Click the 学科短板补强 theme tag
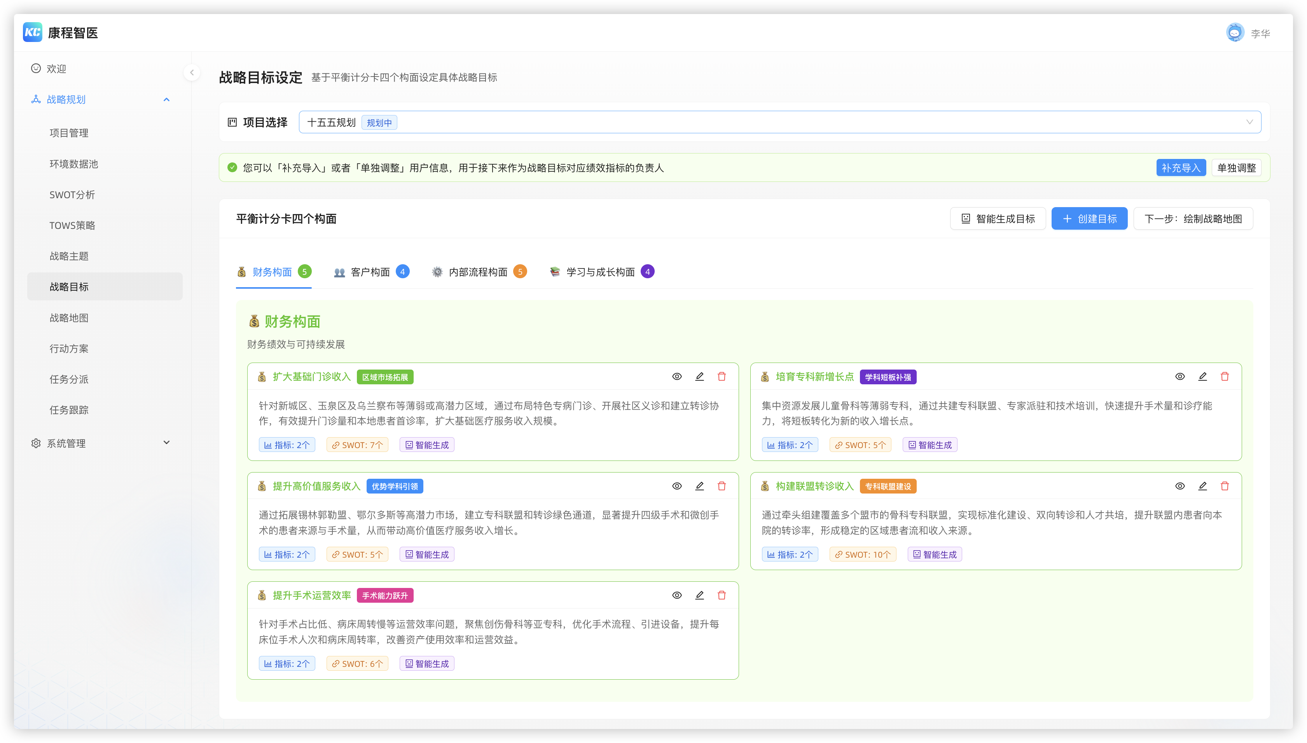 888,377
